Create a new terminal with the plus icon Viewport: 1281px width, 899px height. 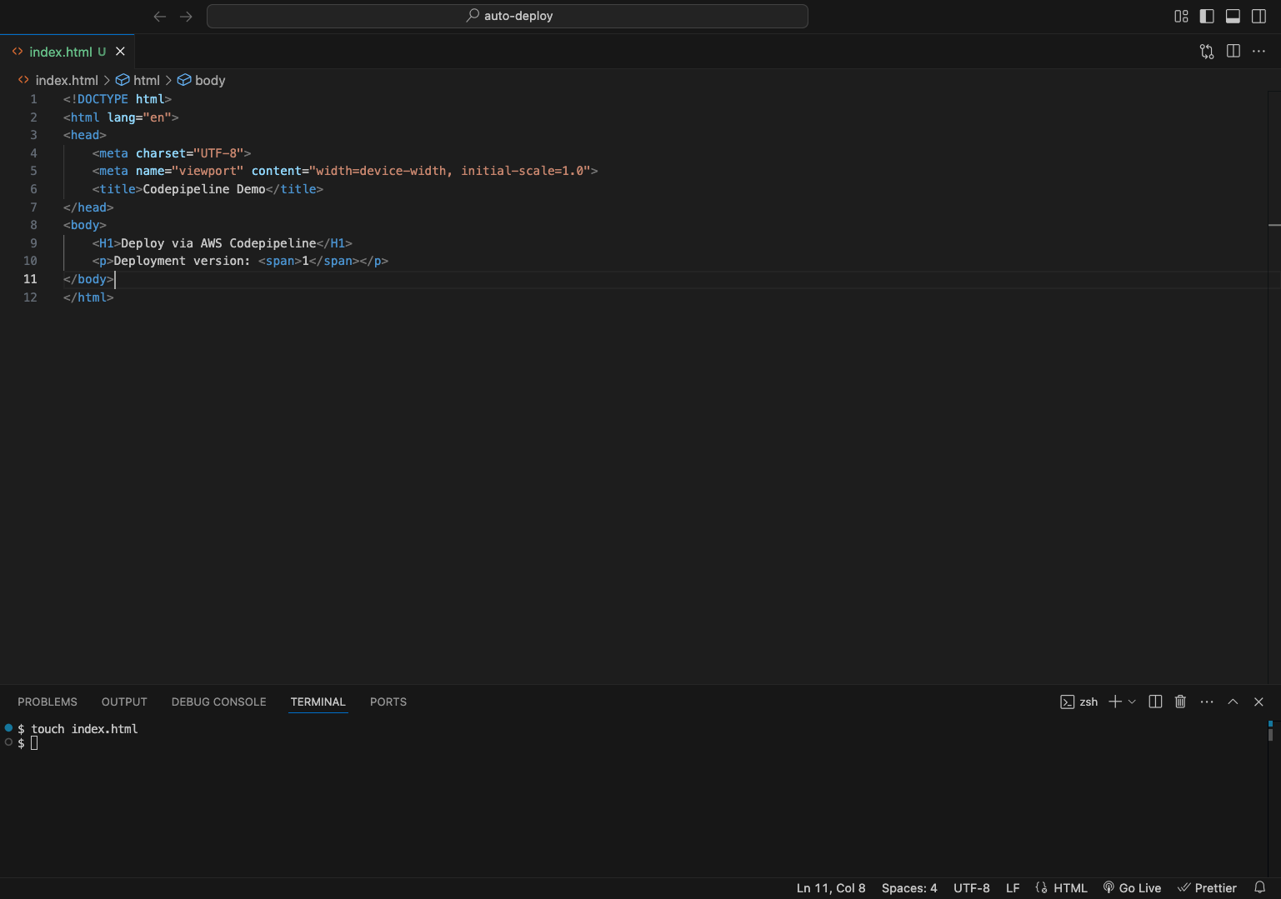click(x=1114, y=702)
